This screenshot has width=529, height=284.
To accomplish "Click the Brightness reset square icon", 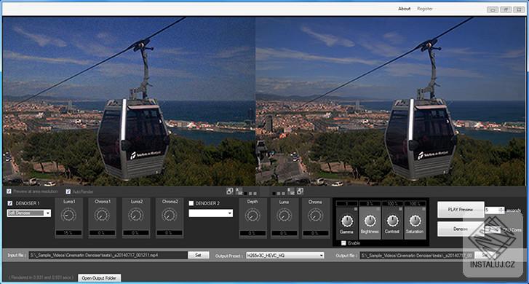I will pos(378,210).
